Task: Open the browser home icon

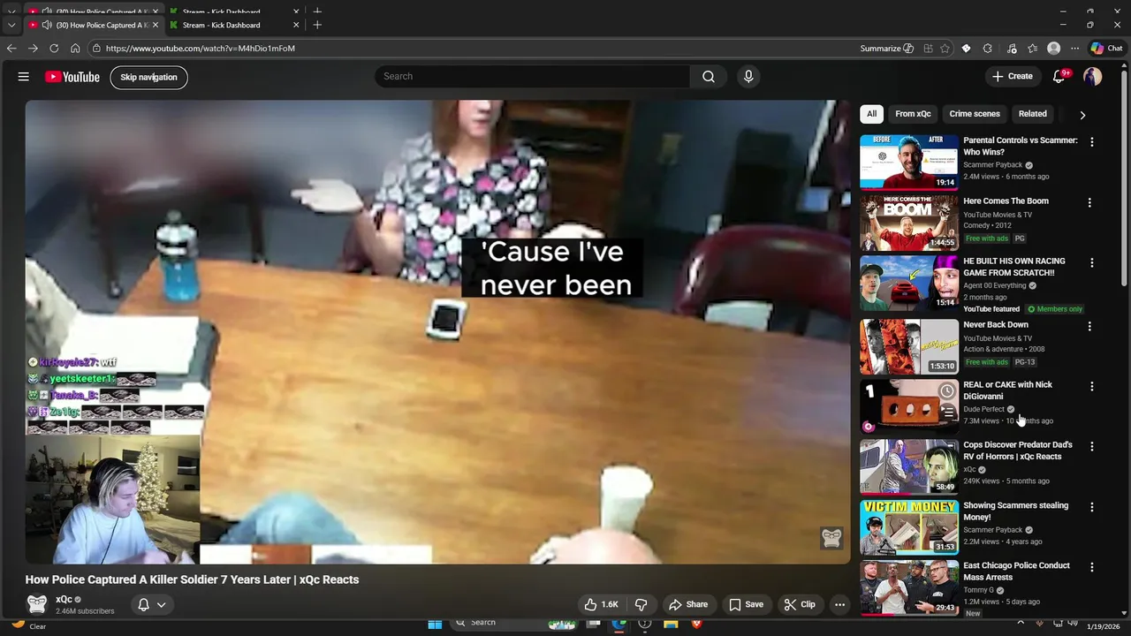Action: coord(75,49)
